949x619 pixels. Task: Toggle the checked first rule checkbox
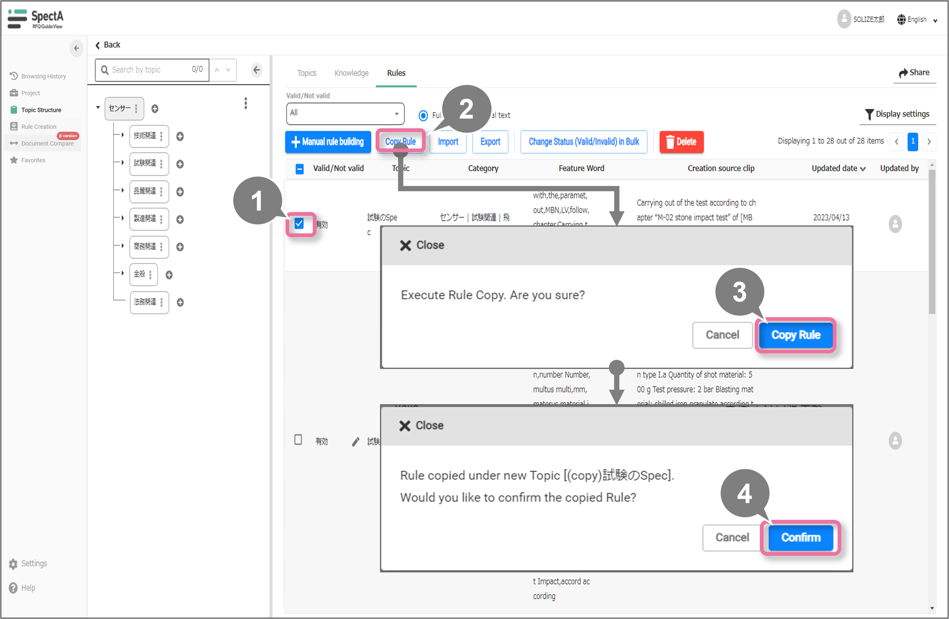point(299,224)
